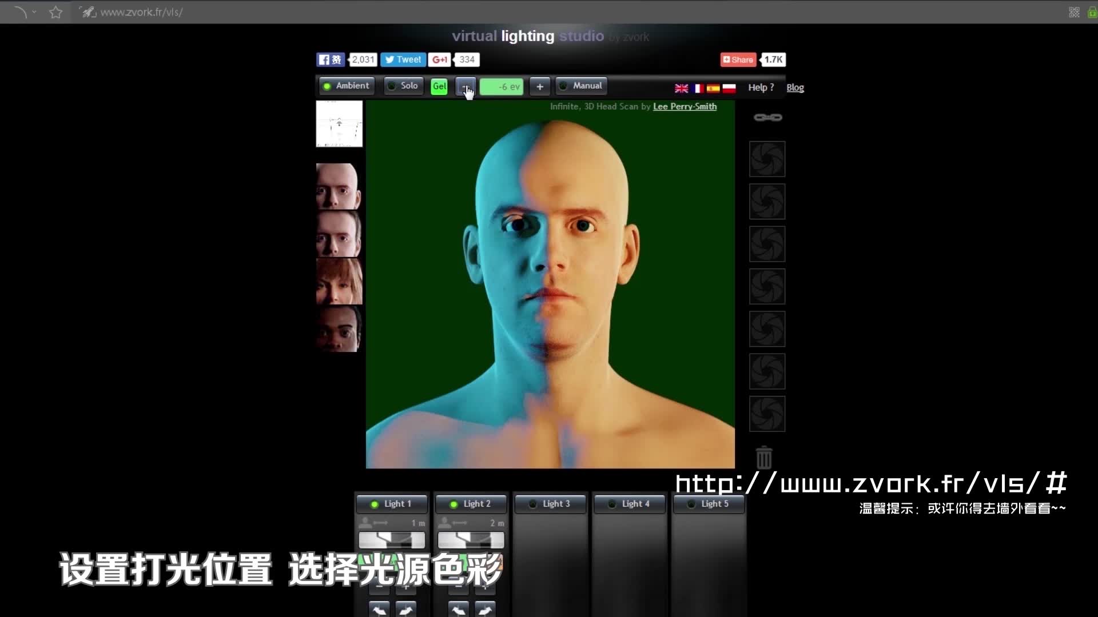Toggle Light 1 on or off
The width and height of the screenshot is (1098, 617).
[x=392, y=504]
